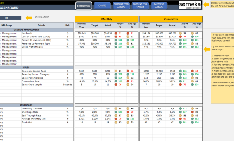Screen dimensions: 234x141
Task: Select the Sales by Product Category cell
Action: click(42, 74)
